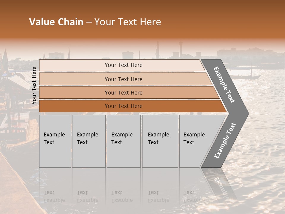Click the dark gray chevron arrow tip
285x214 pixels.
point(242,114)
